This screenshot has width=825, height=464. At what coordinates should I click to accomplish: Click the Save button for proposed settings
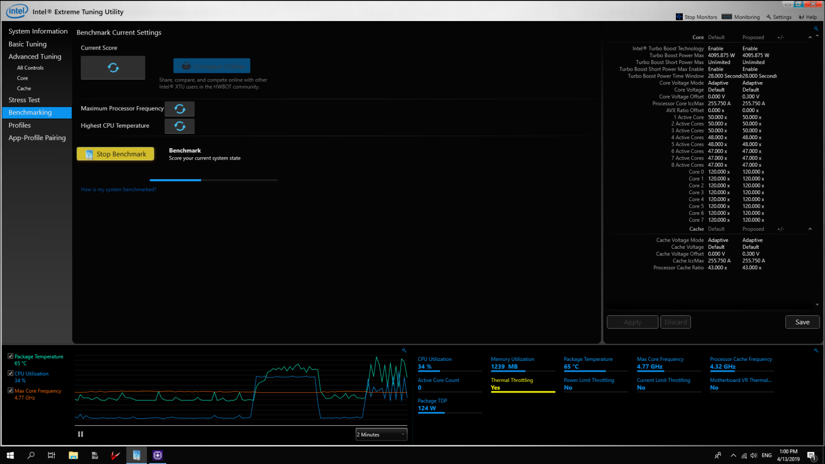pos(802,322)
